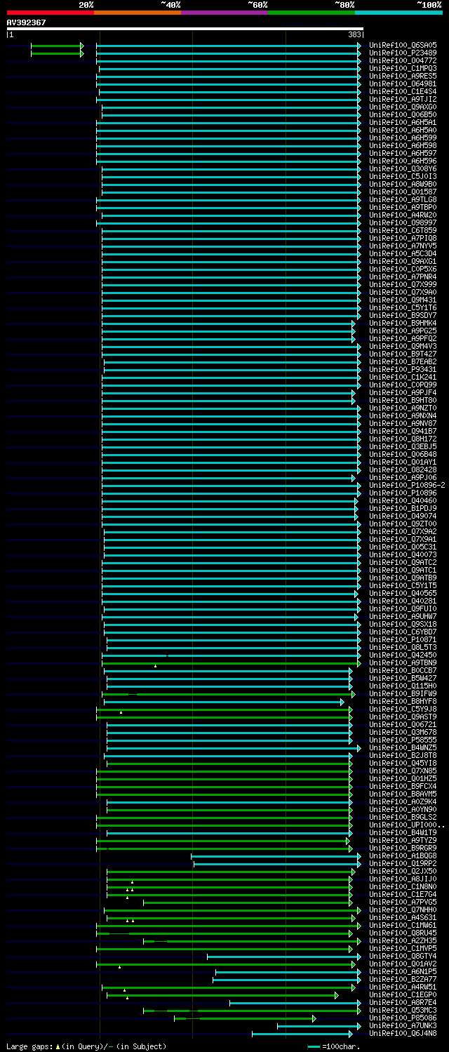Viewport: 449px width, 1052px height.
Task: Select label UniRef100_A9UHW7
Action: (403, 617)
